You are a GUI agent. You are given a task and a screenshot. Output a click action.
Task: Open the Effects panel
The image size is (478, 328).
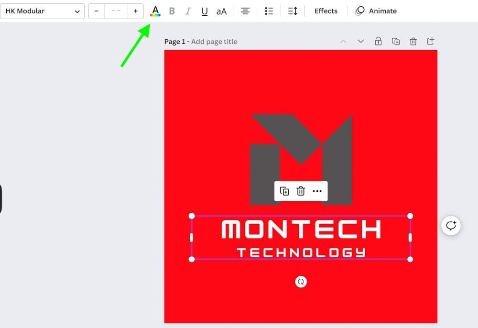[326, 11]
